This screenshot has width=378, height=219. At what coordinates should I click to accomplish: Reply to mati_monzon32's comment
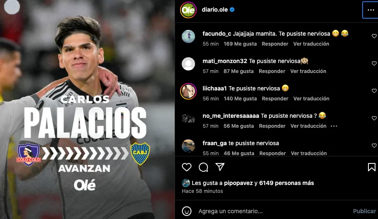(272, 71)
